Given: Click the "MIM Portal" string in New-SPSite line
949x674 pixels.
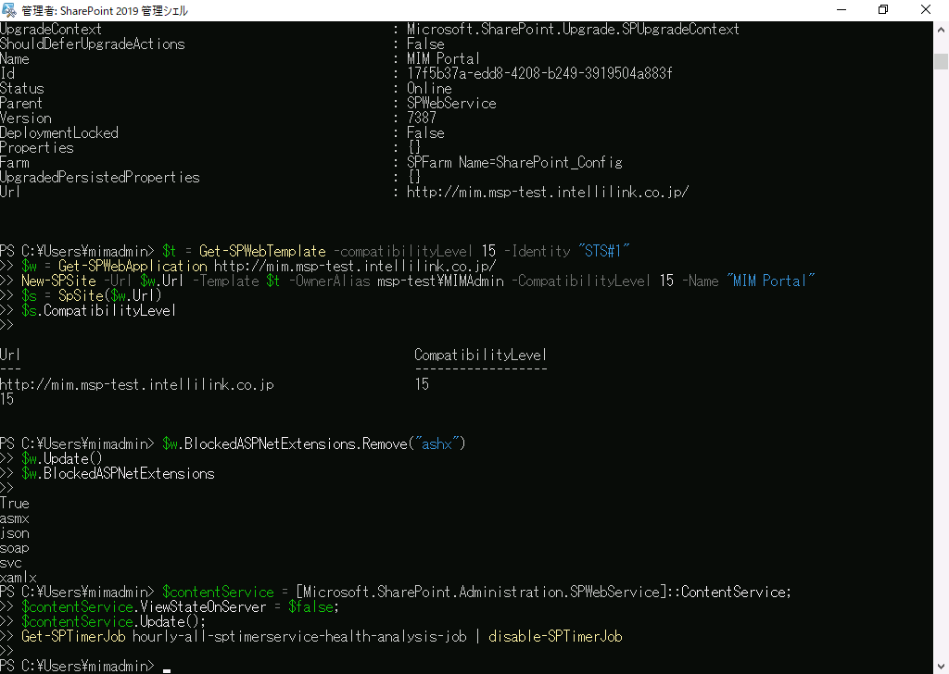Looking at the screenshot, I should [x=770, y=281].
